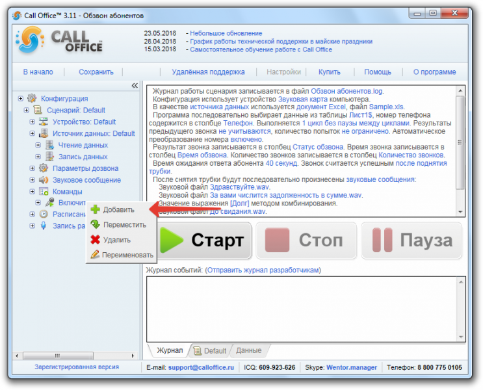483x390 pixels.
Task: Expand the Чтение данных node
Action: (x=38, y=145)
